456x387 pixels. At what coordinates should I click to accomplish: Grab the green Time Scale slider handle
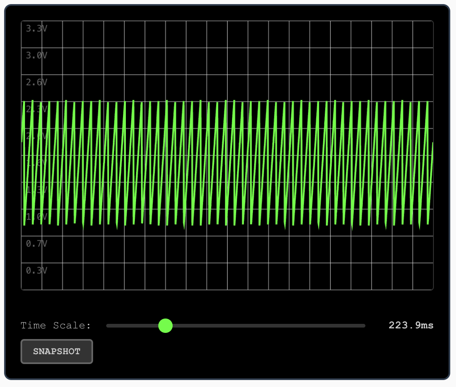[166, 326]
